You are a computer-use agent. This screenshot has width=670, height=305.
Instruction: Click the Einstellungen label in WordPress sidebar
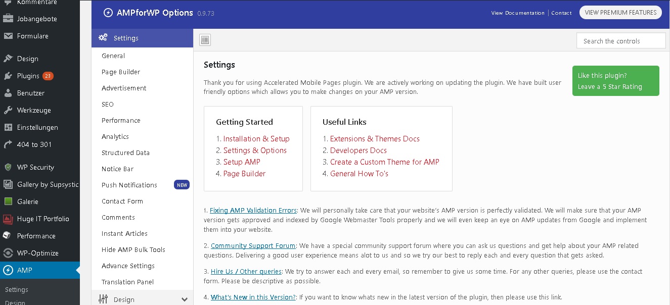37,127
